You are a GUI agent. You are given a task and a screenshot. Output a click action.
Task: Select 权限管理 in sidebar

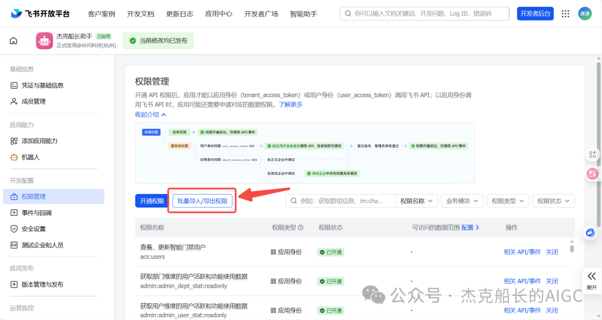54,197
